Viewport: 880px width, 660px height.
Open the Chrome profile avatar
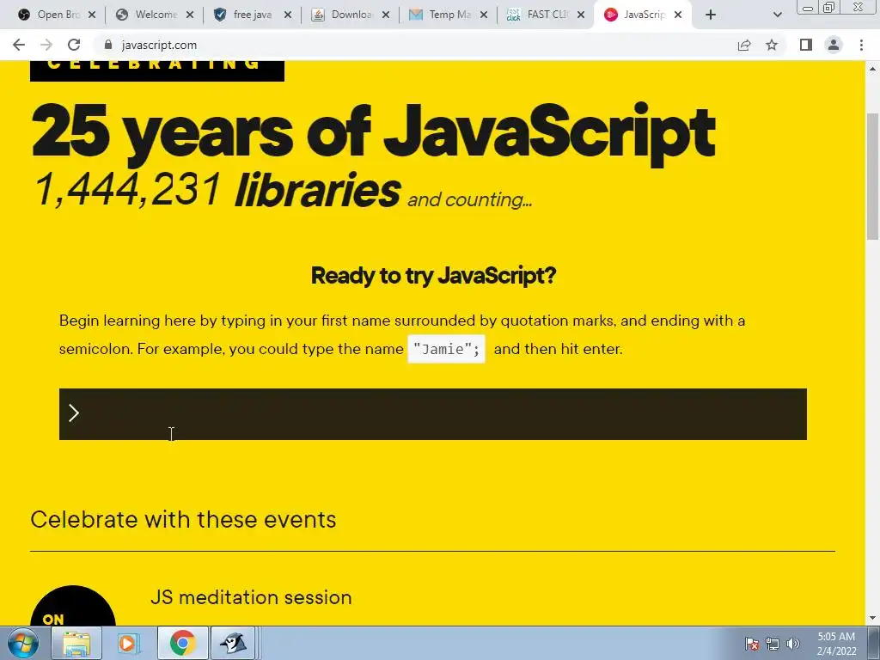[834, 45]
